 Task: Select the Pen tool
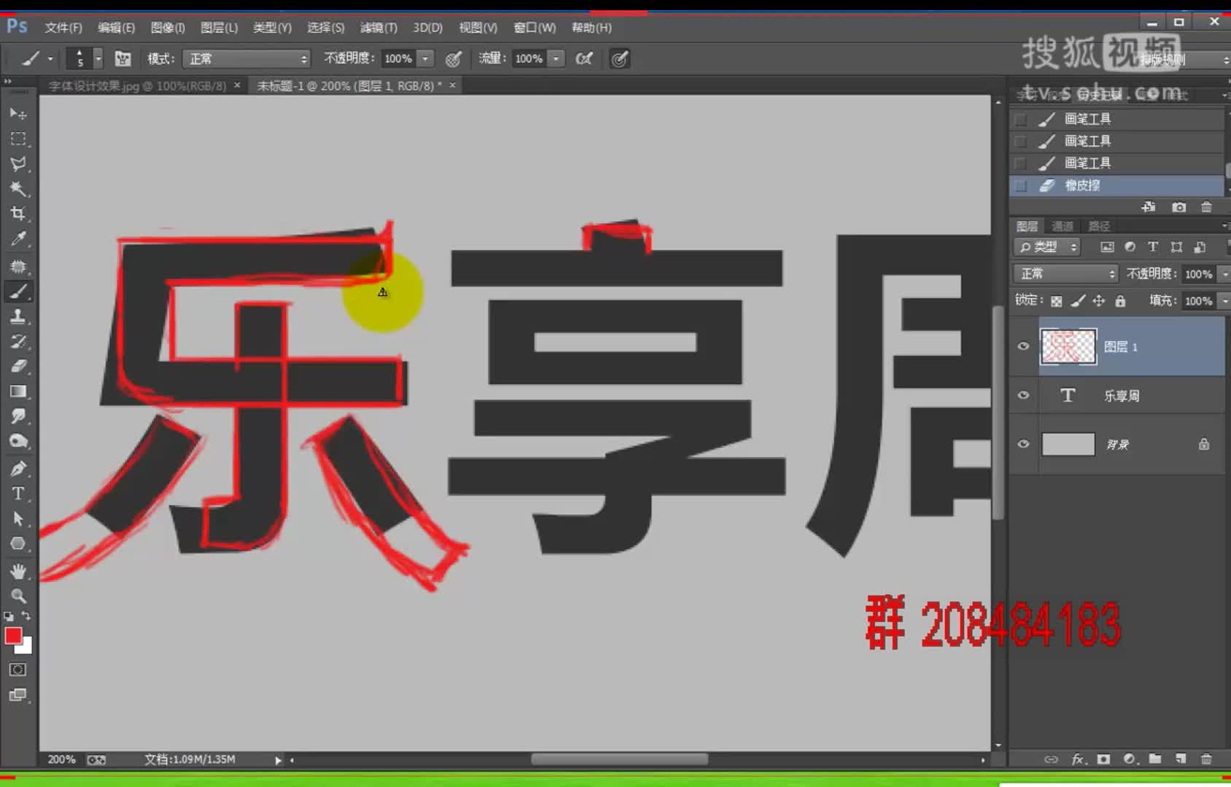18,469
